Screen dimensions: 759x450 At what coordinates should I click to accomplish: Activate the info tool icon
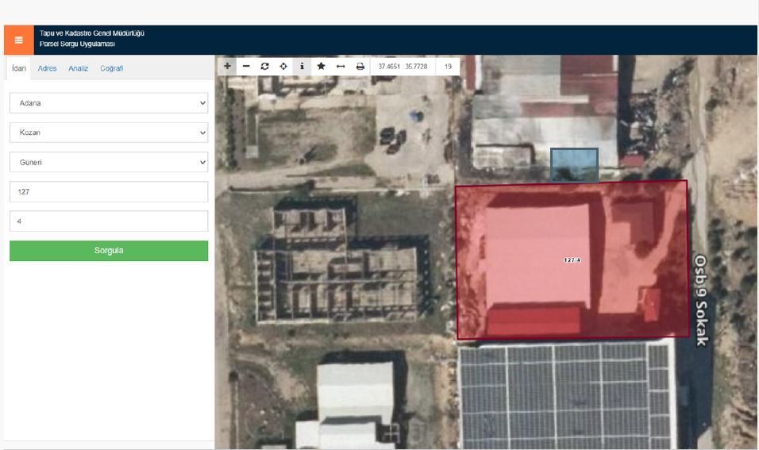pyautogui.click(x=302, y=67)
